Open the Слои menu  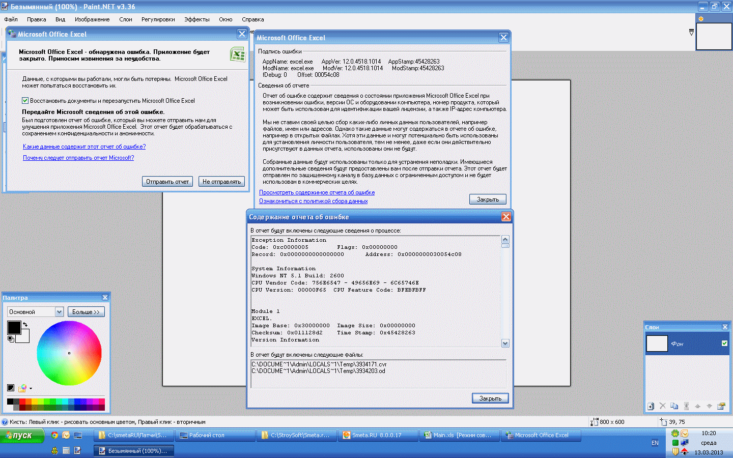point(126,19)
